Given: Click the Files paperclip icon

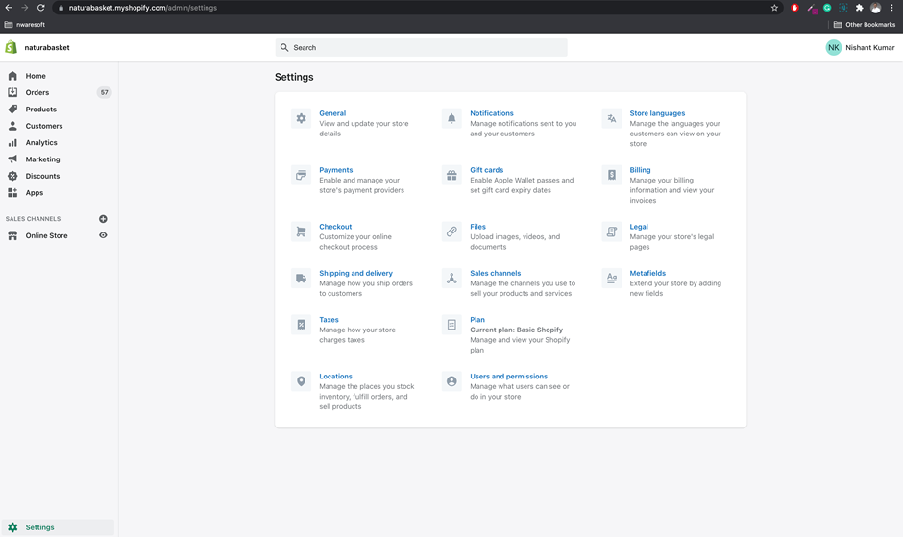Looking at the screenshot, I should pyautogui.click(x=451, y=232).
